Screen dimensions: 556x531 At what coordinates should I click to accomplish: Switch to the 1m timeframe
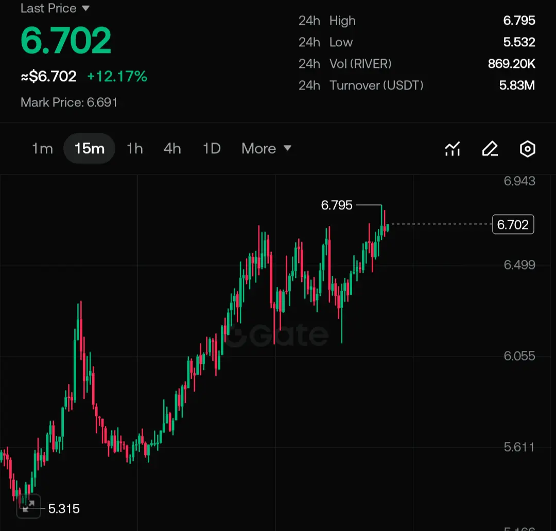point(43,149)
